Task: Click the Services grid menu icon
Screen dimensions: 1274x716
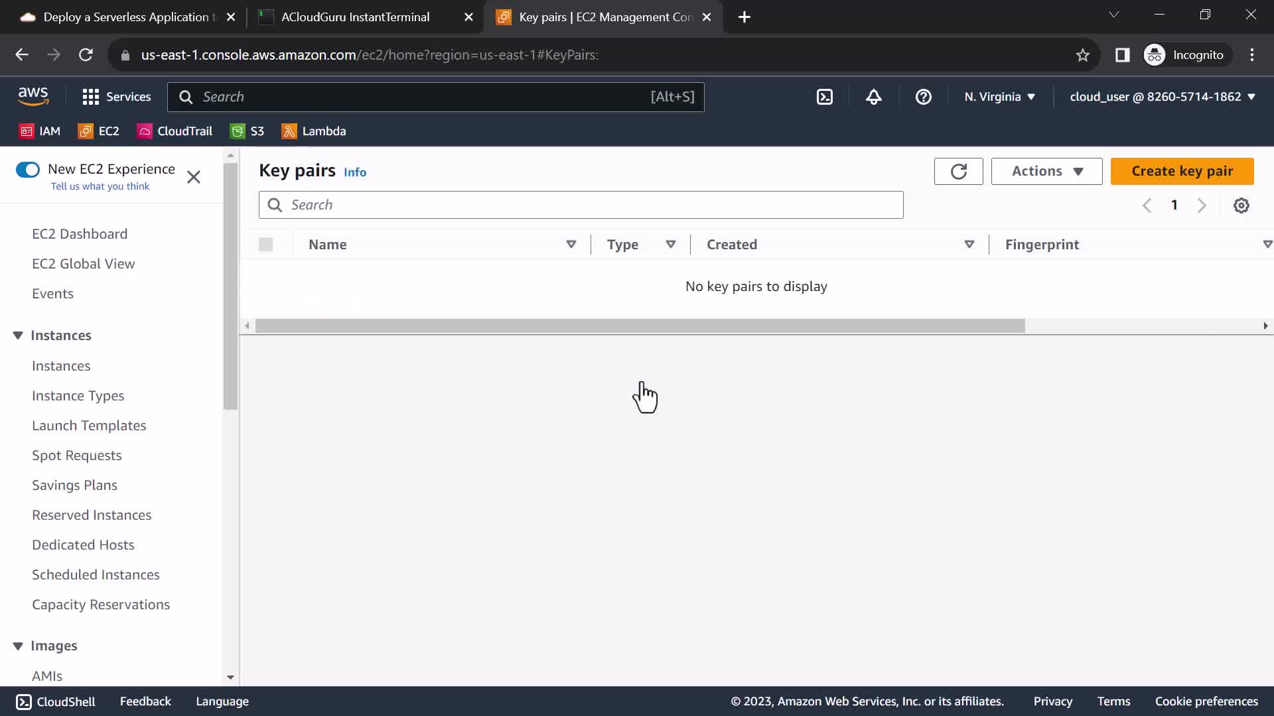Action: [91, 97]
